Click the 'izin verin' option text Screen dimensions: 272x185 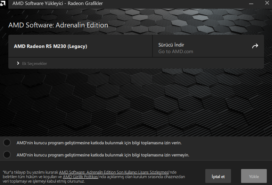99,143
